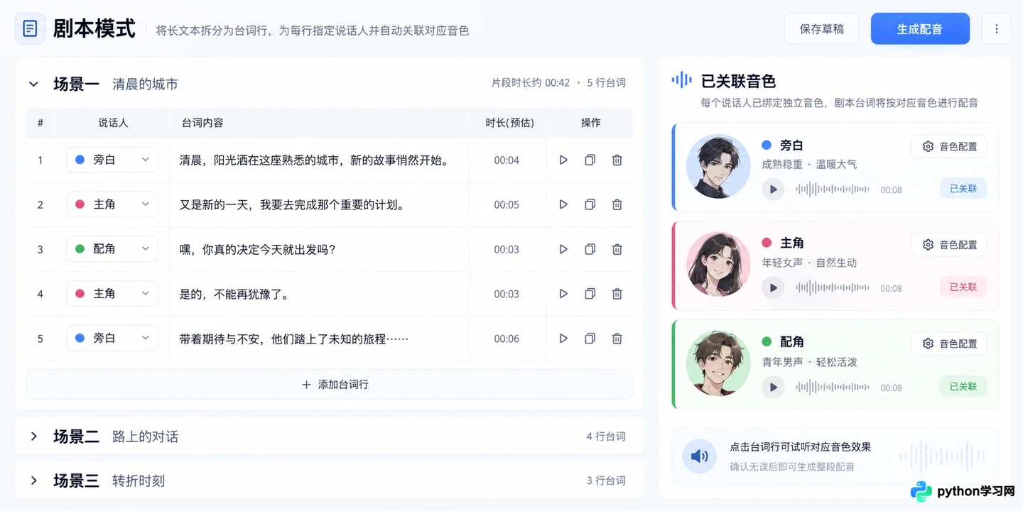The height and width of the screenshot is (511, 1023).
Task: Open speaker dropdown for row 3 配角
Action: click(x=112, y=249)
